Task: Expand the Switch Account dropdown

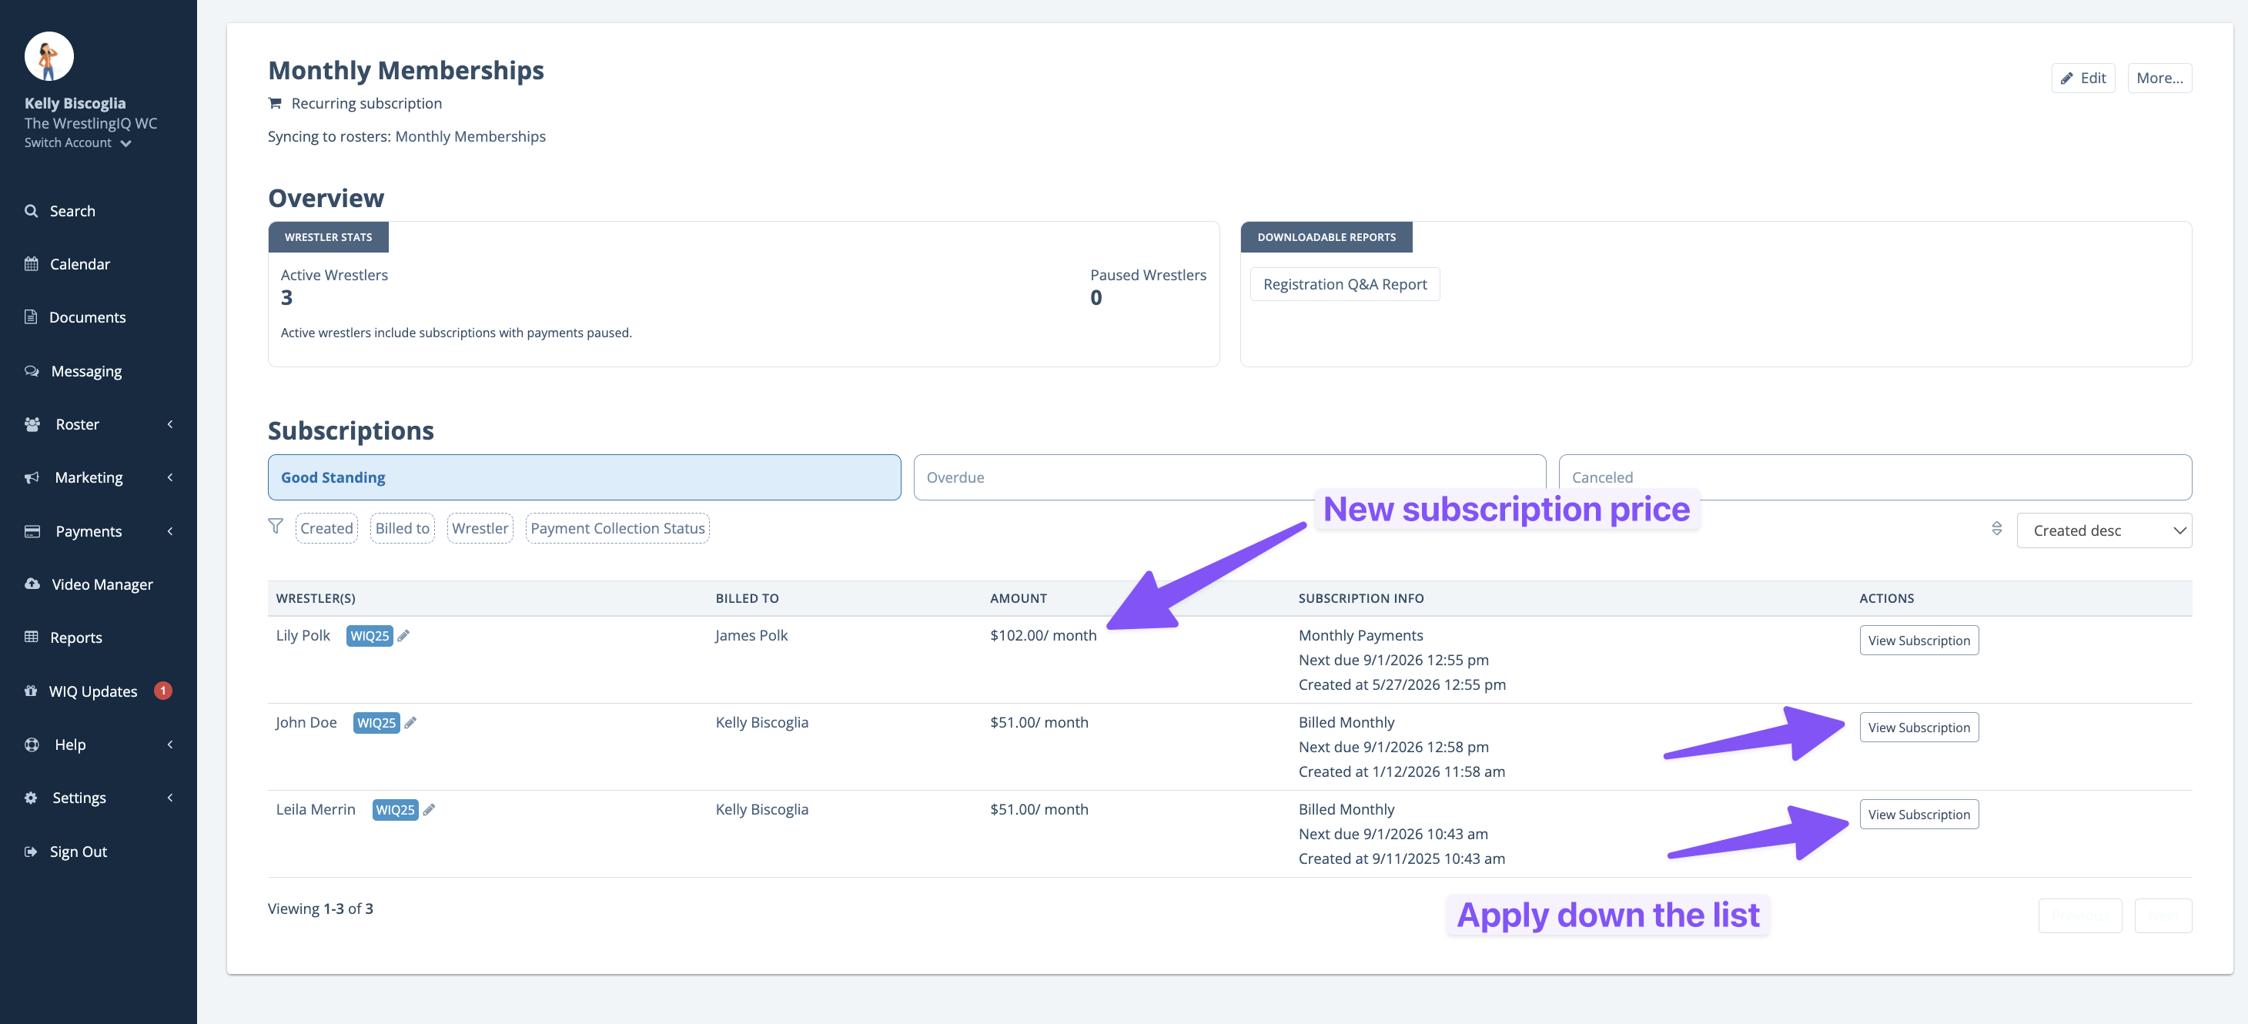Action: click(x=78, y=143)
